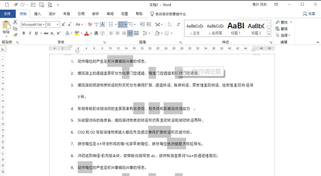Switch to the 布局 (Layout) tab
321x176 pixels.
67,14
